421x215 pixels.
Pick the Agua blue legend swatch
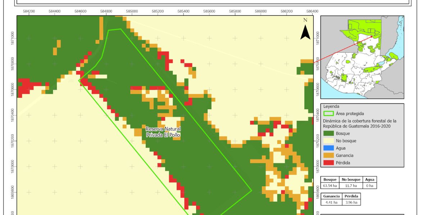(x=329, y=148)
